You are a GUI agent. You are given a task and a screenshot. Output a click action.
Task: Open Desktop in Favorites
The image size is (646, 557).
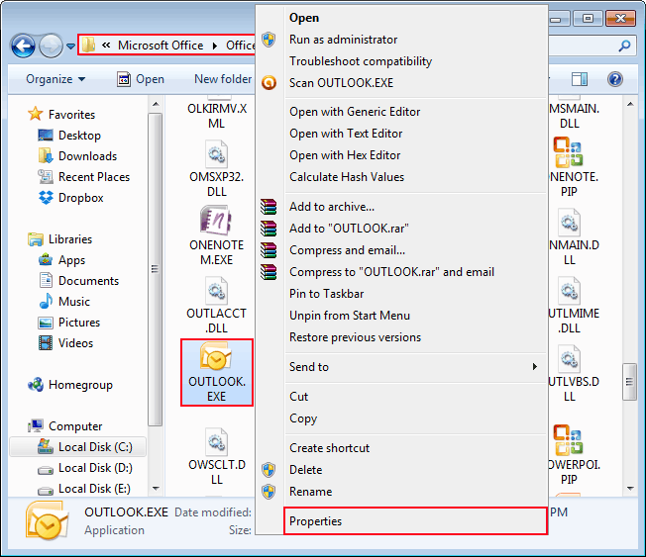click(79, 136)
